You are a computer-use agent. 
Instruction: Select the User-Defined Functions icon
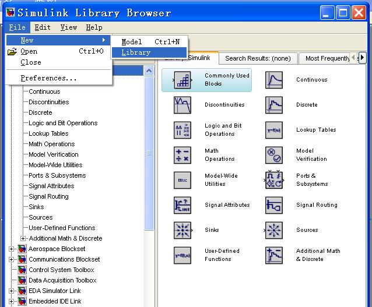click(x=182, y=255)
